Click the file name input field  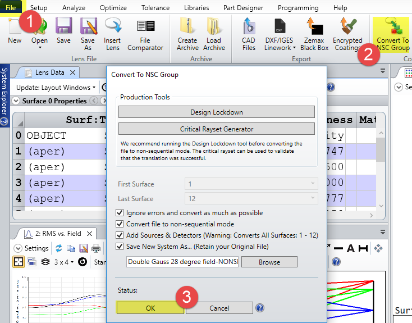pyautogui.click(x=182, y=262)
